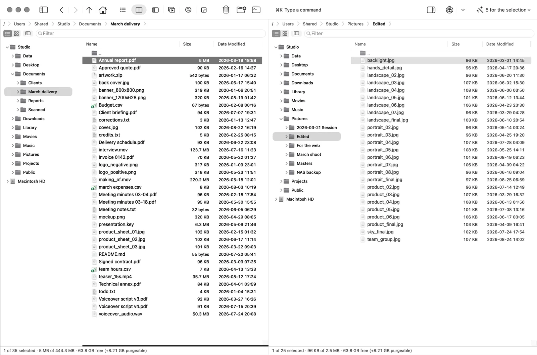The height and width of the screenshot is (355, 537).
Task: Sort right pane by Size header
Action: (x=465, y=44)
